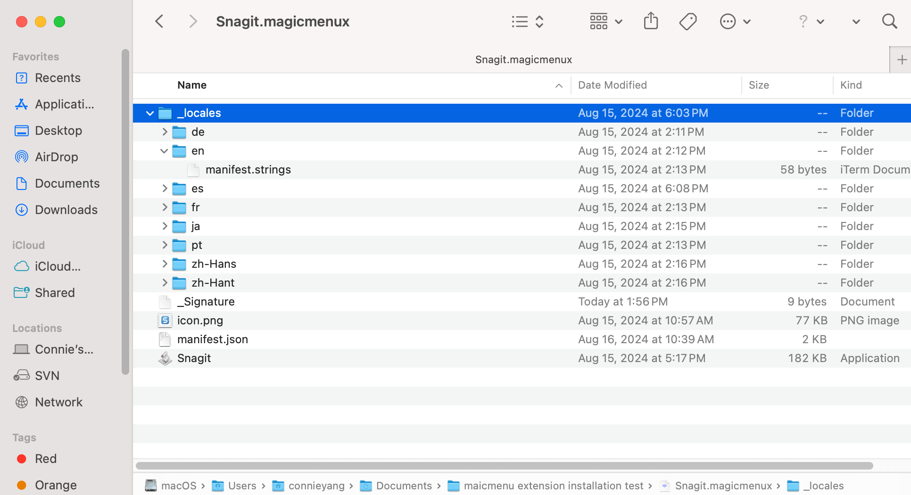Image resolution: width=911 pixels, height=495 pixels.
Task: Click the horizontal scrollbar
Action: [505, 466]
